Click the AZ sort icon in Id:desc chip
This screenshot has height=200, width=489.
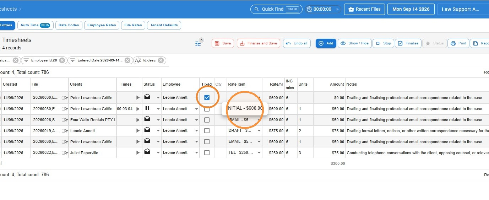[x=138, y=60]
